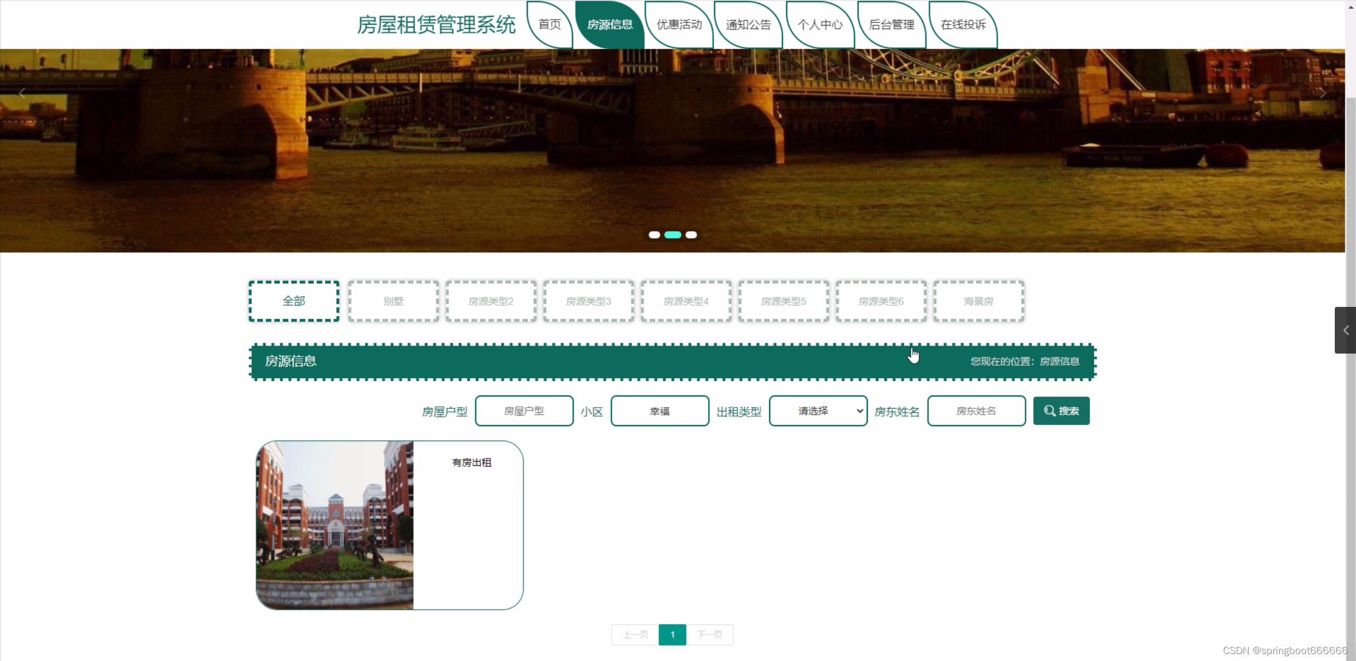Open 通知公告 in navigation
Image resolution: width=1356 pixels, height=661 pixels.
(748, 24)
